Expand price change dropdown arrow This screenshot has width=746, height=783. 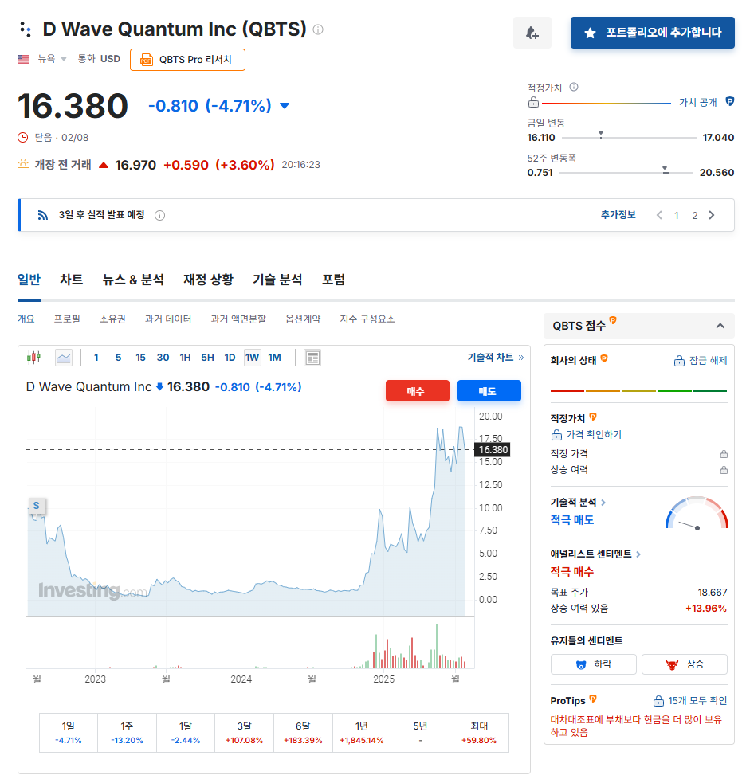point(285,106)
